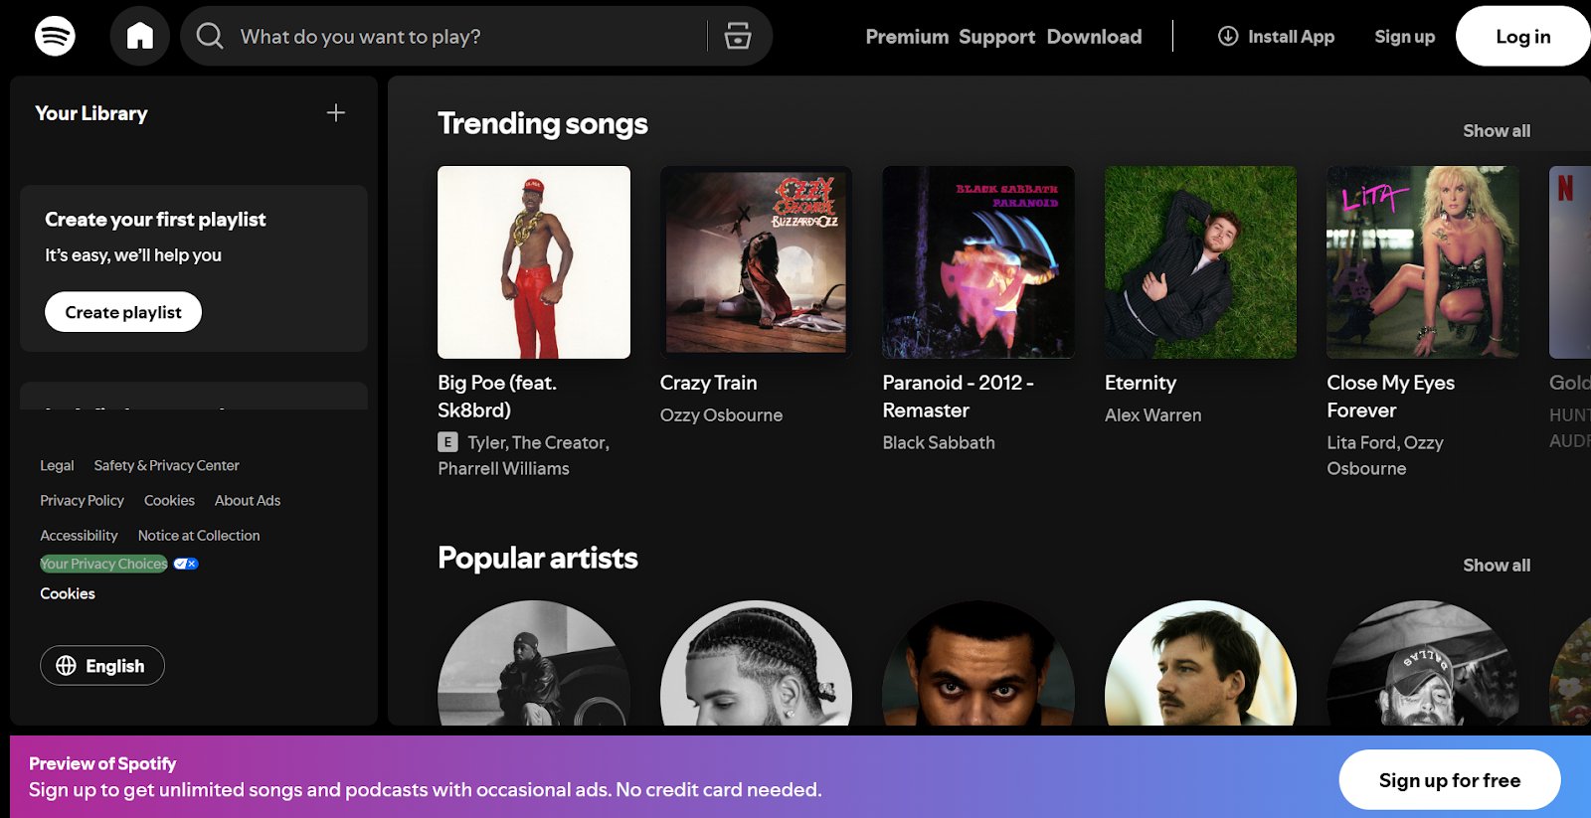Click the globe icon beside English
This screenshot has width=1591, height=818.
click(x=66, y=666)
